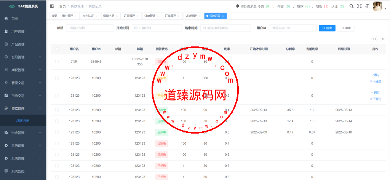Click the notification bell icon
390x180 pixels.
(x=238, y=6)
